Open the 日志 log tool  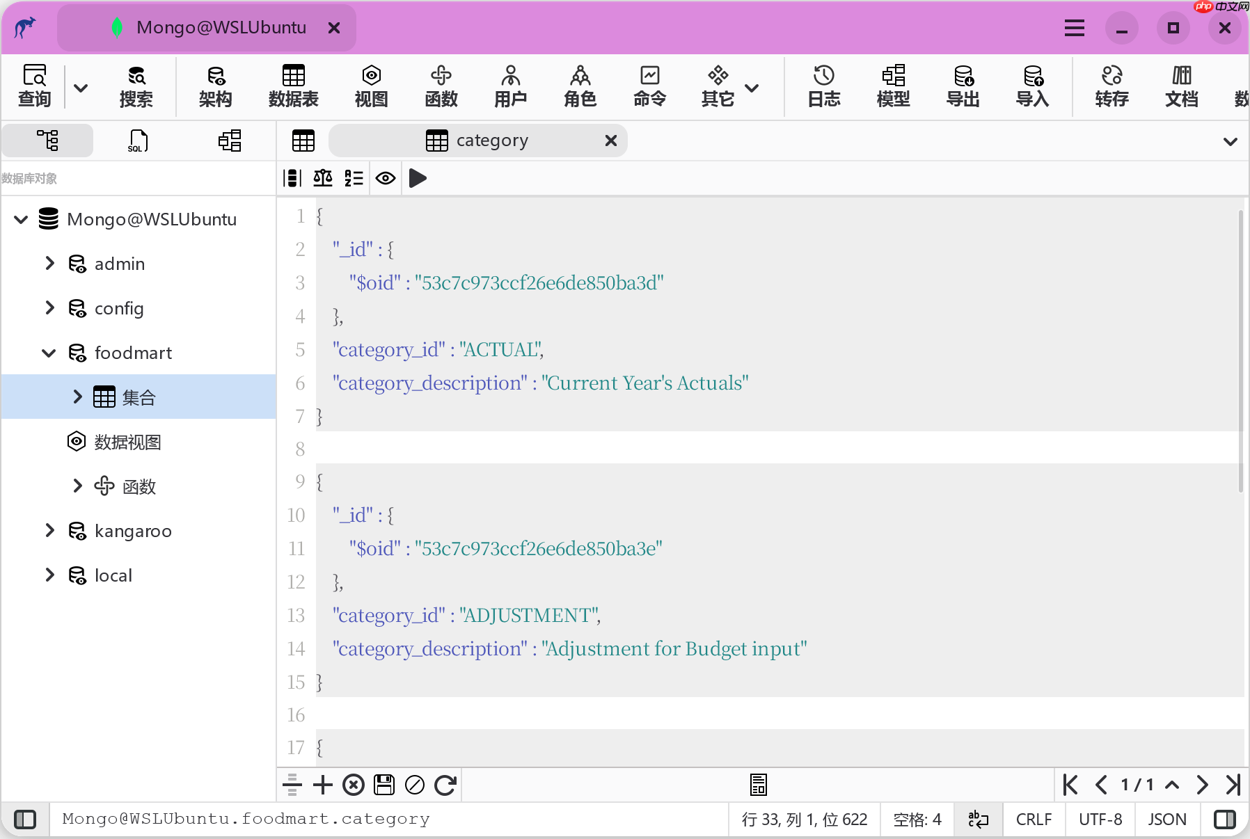click(824, 86)
